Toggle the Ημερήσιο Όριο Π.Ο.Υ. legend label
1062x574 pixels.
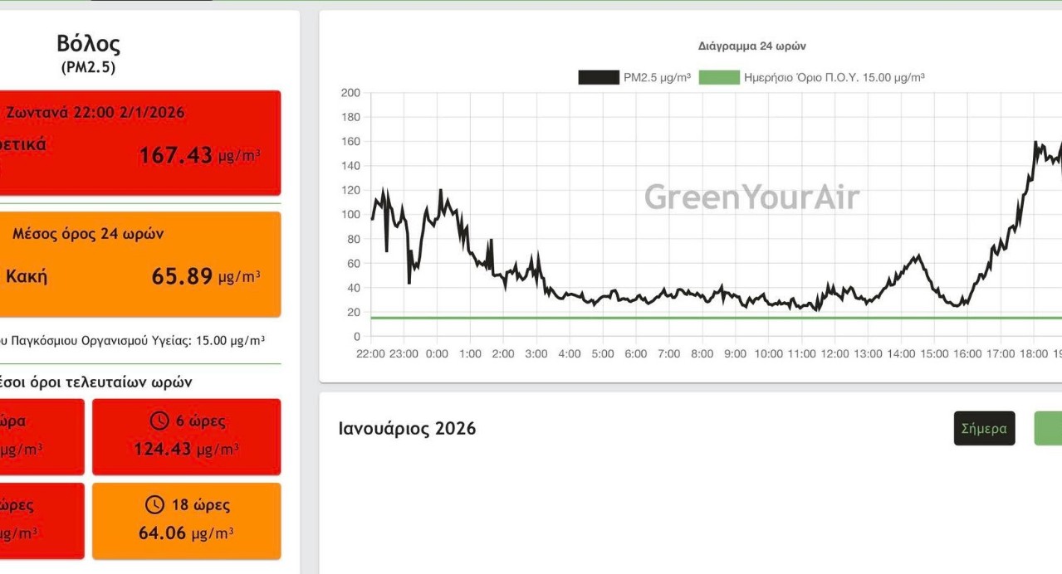coord(834,77)
